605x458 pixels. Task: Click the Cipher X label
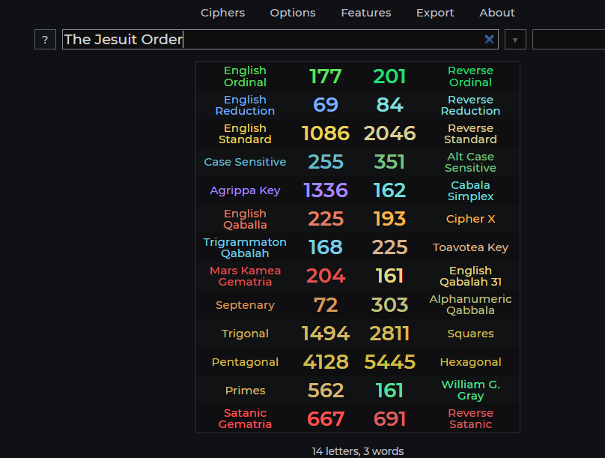(470, 219)
